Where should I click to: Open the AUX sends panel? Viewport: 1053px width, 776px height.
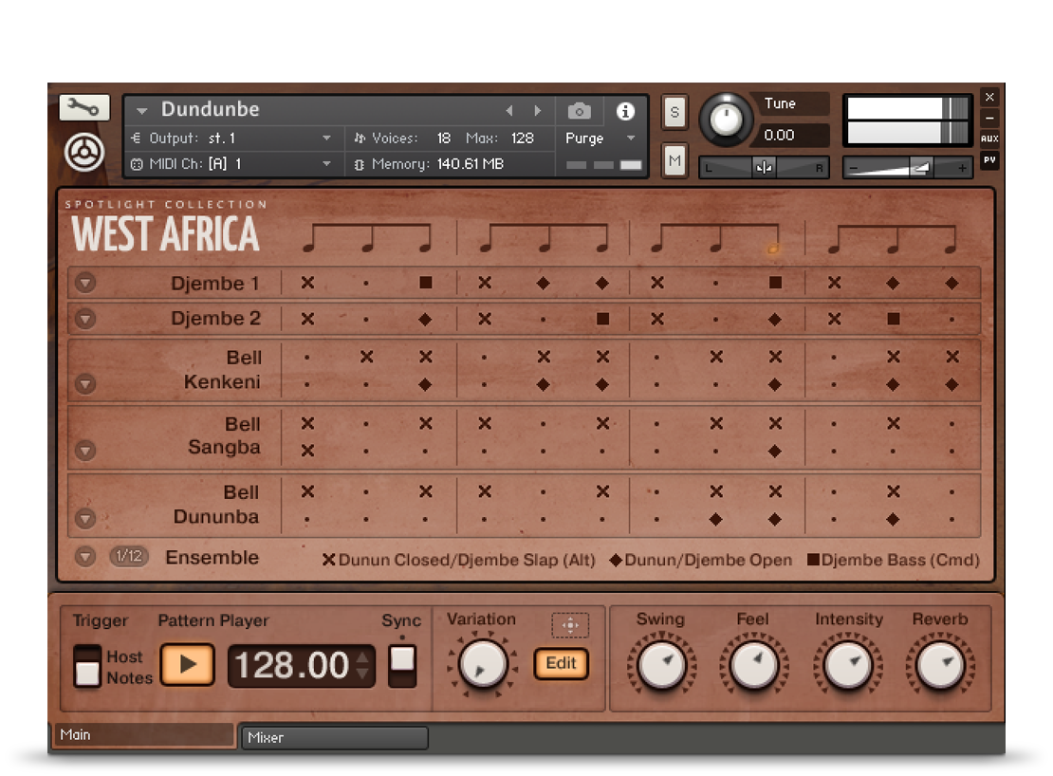coord(989,139)
